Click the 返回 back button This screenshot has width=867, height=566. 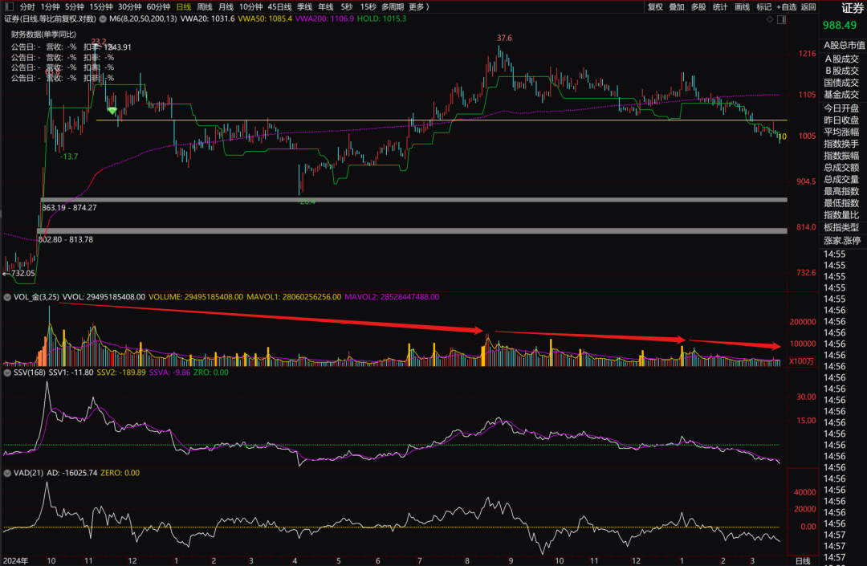(x=808, y=7)
